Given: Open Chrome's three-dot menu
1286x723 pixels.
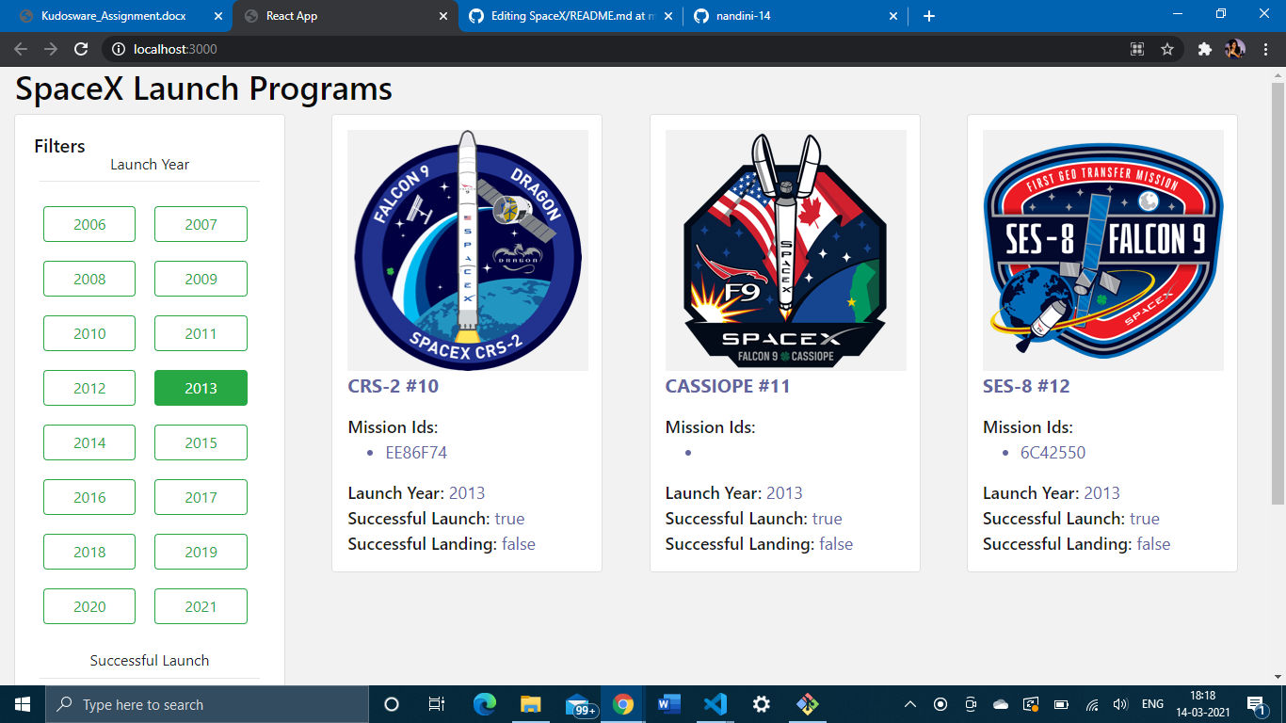Looking at the screenshot, I should pos(1265,49).
